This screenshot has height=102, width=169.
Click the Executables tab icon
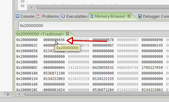click(63, 16)
